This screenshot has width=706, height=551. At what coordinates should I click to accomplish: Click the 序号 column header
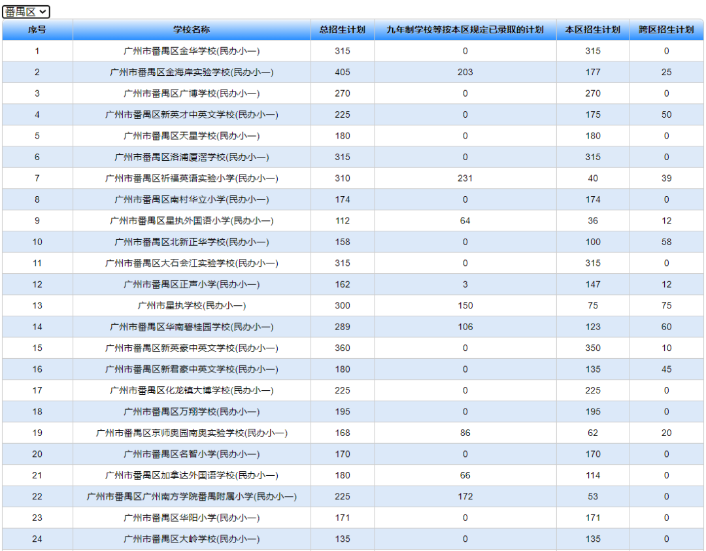click(37, 29)
